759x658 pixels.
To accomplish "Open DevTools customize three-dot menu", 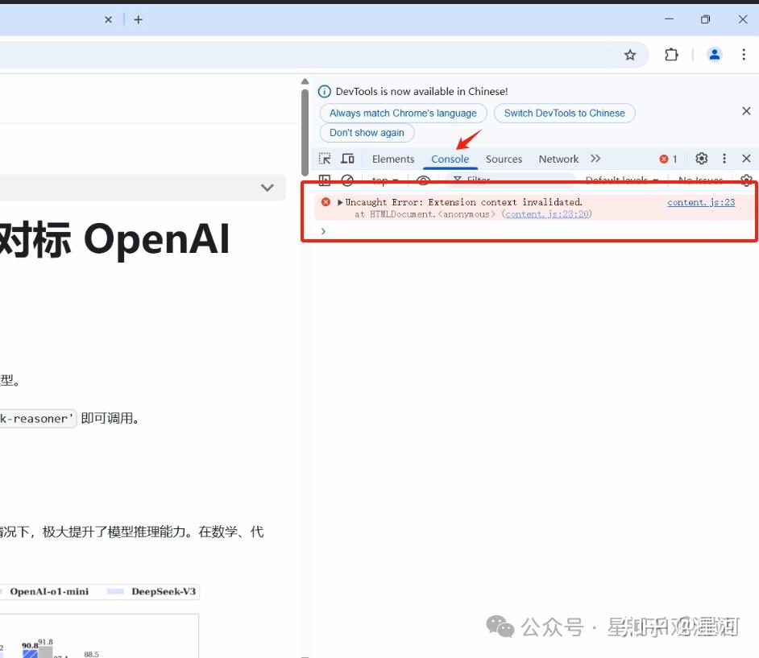I will 724,159.
